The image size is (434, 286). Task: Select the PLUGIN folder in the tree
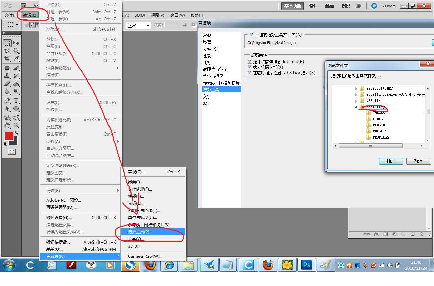(x=379, y=125)
